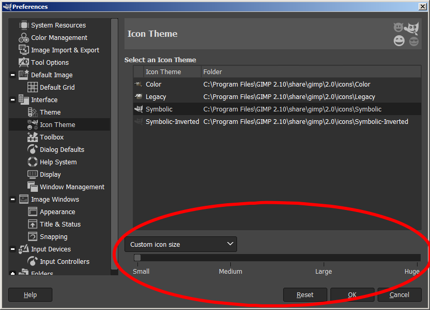Click the Folder column header
This screenshot has height=310, width=430.
(x=311, y=72)
